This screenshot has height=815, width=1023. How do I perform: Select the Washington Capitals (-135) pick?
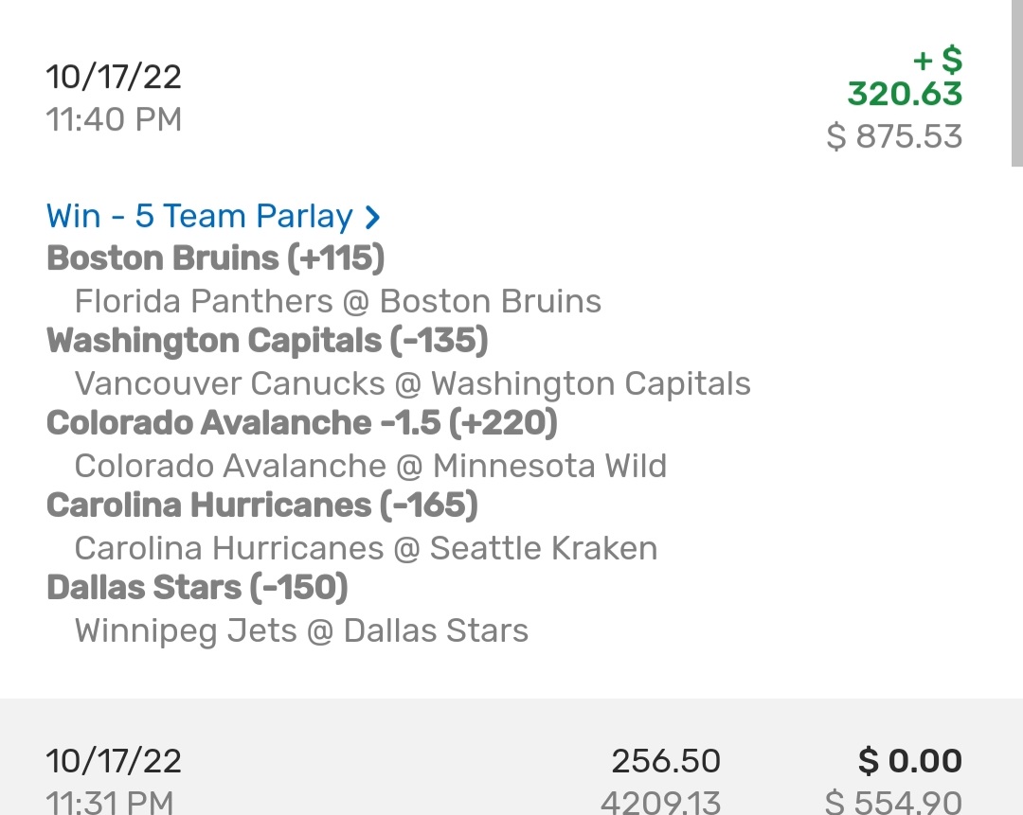coord(266,341)
